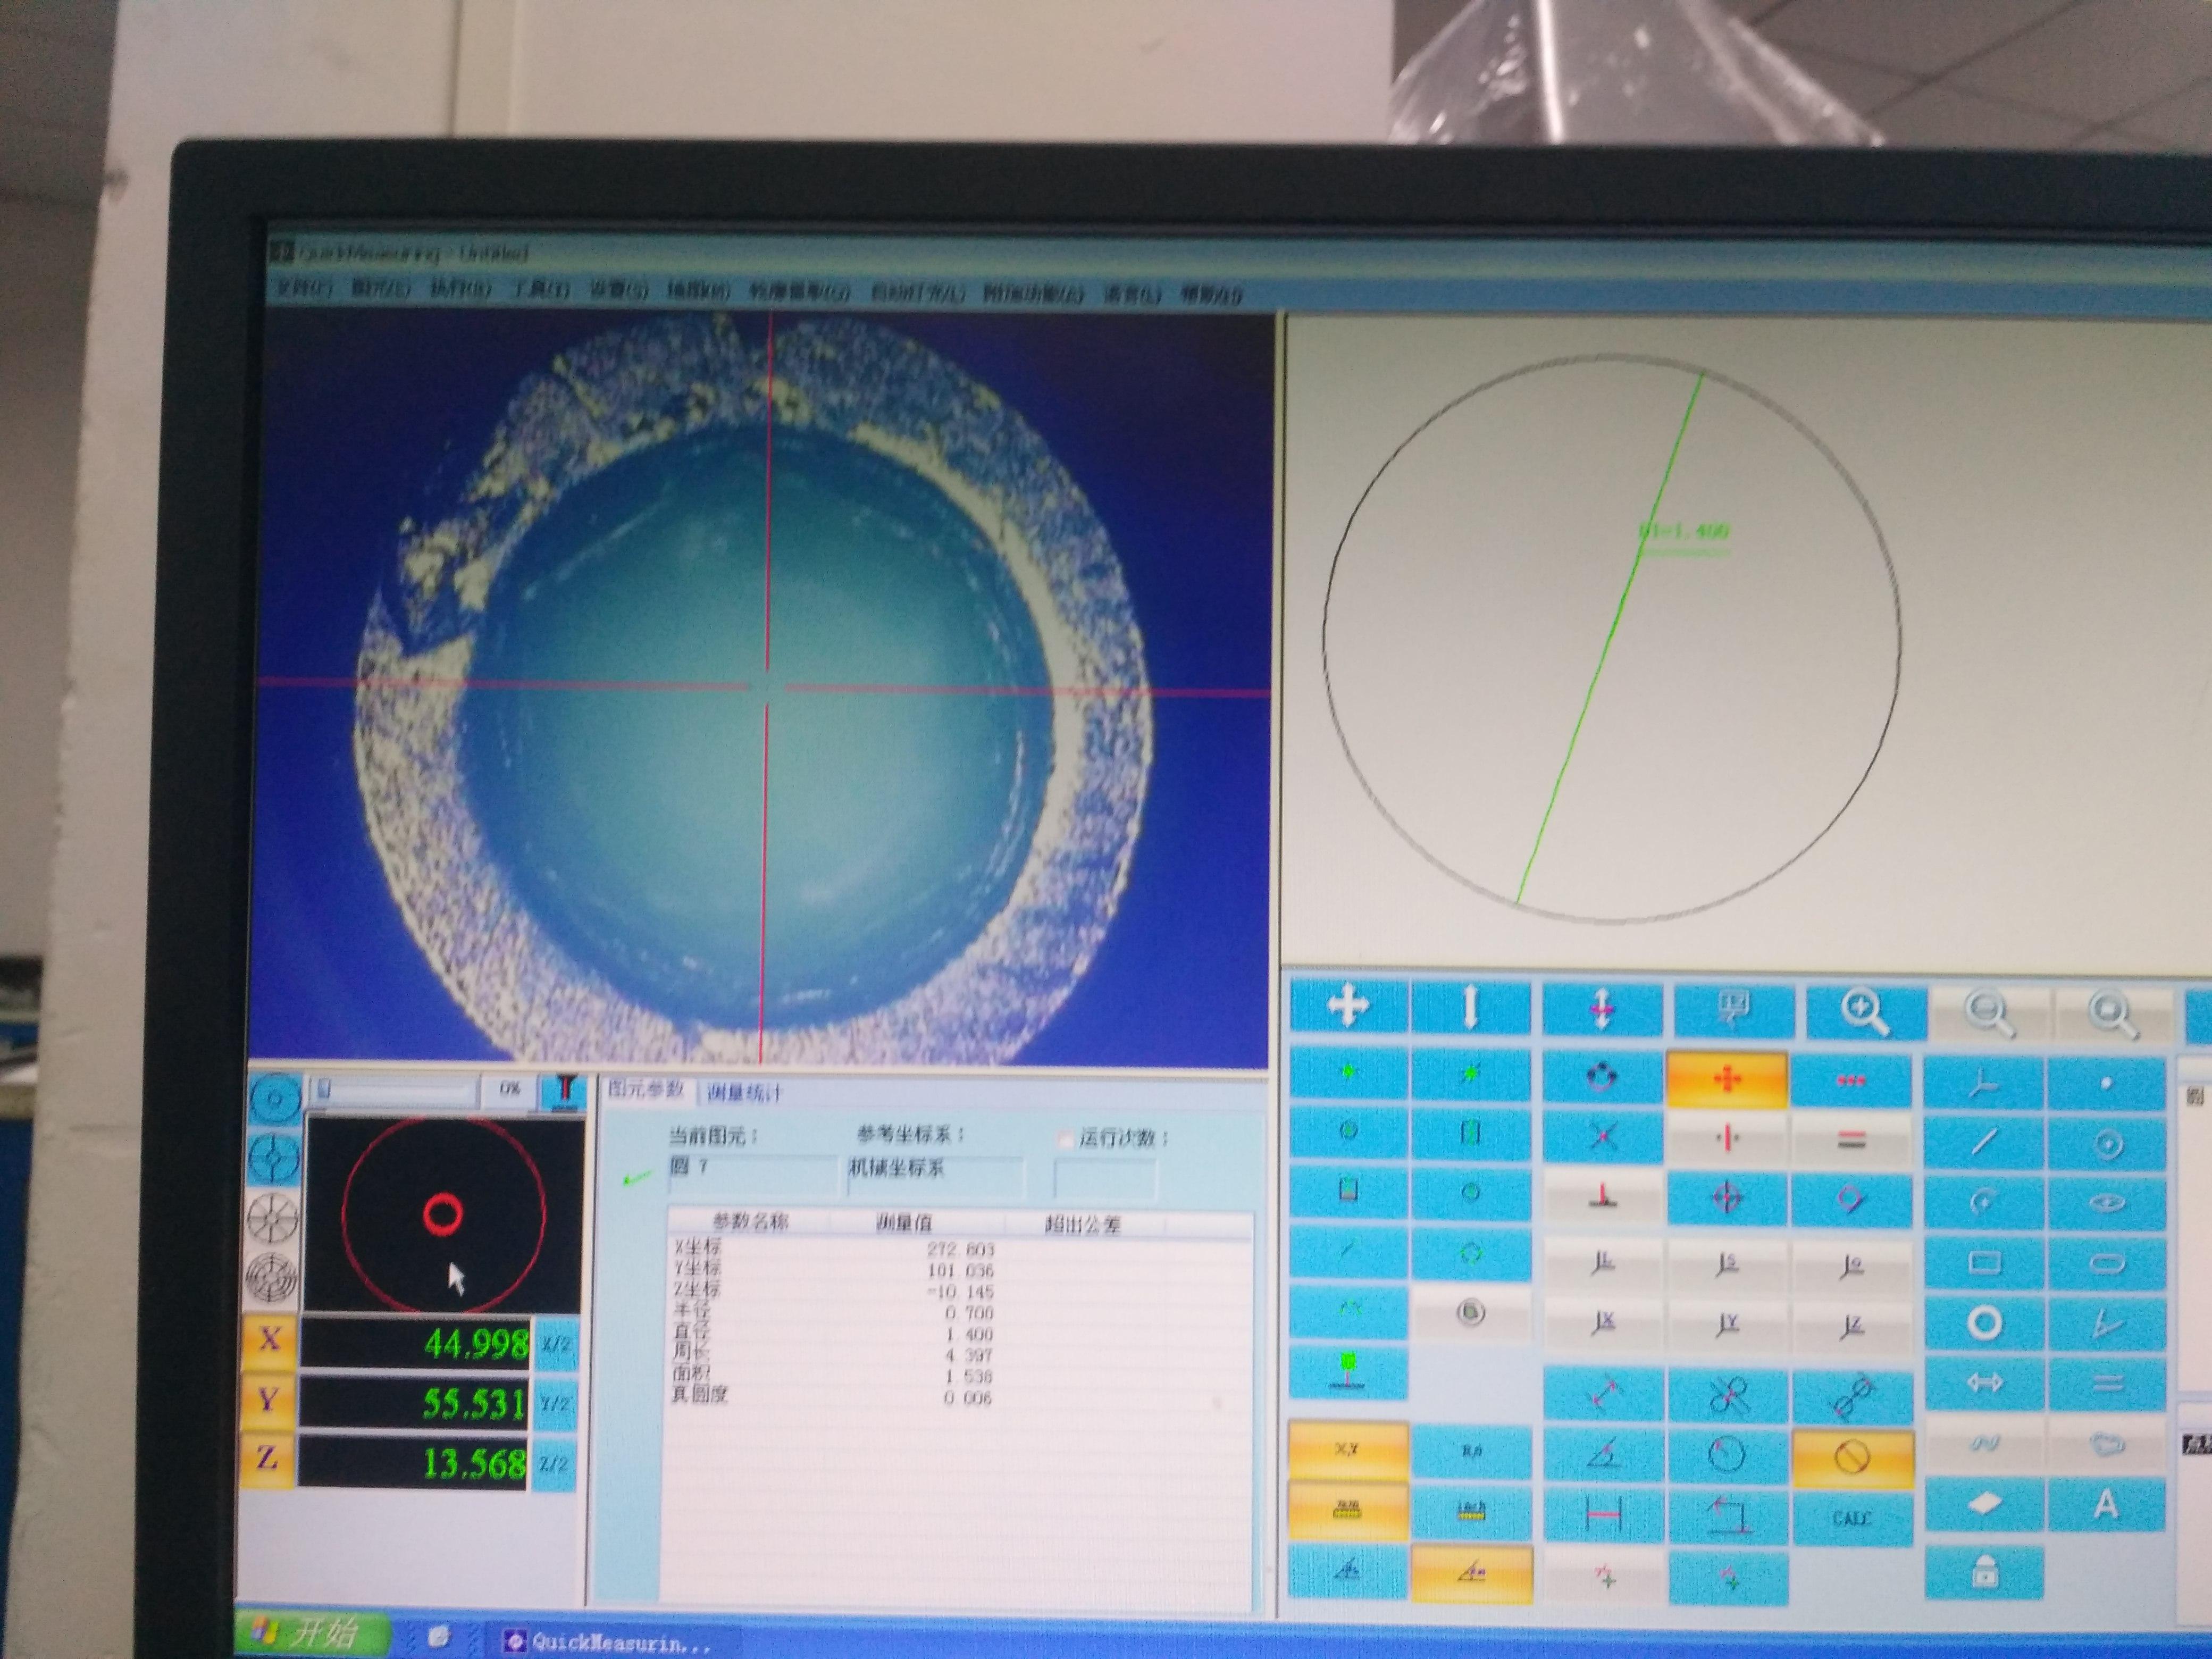Click the padlock lock icon
Image resolution: width=2212 pixels, height=1659 pixels.
pyautogui.click(x=1984, y=1573)
